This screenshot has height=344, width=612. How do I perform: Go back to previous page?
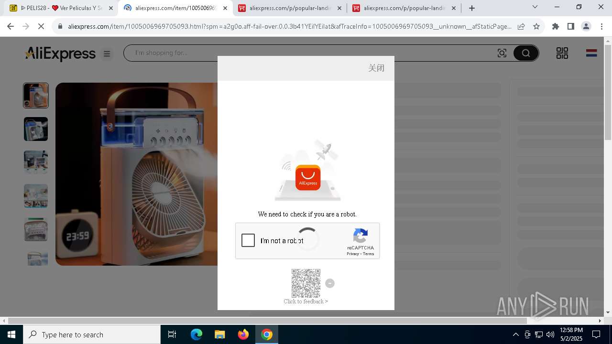coord(11,26)
